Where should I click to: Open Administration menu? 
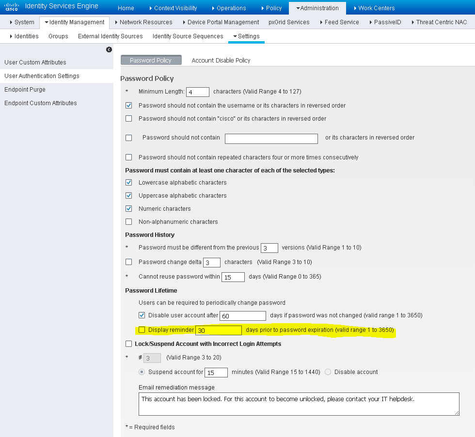point(317,8)
